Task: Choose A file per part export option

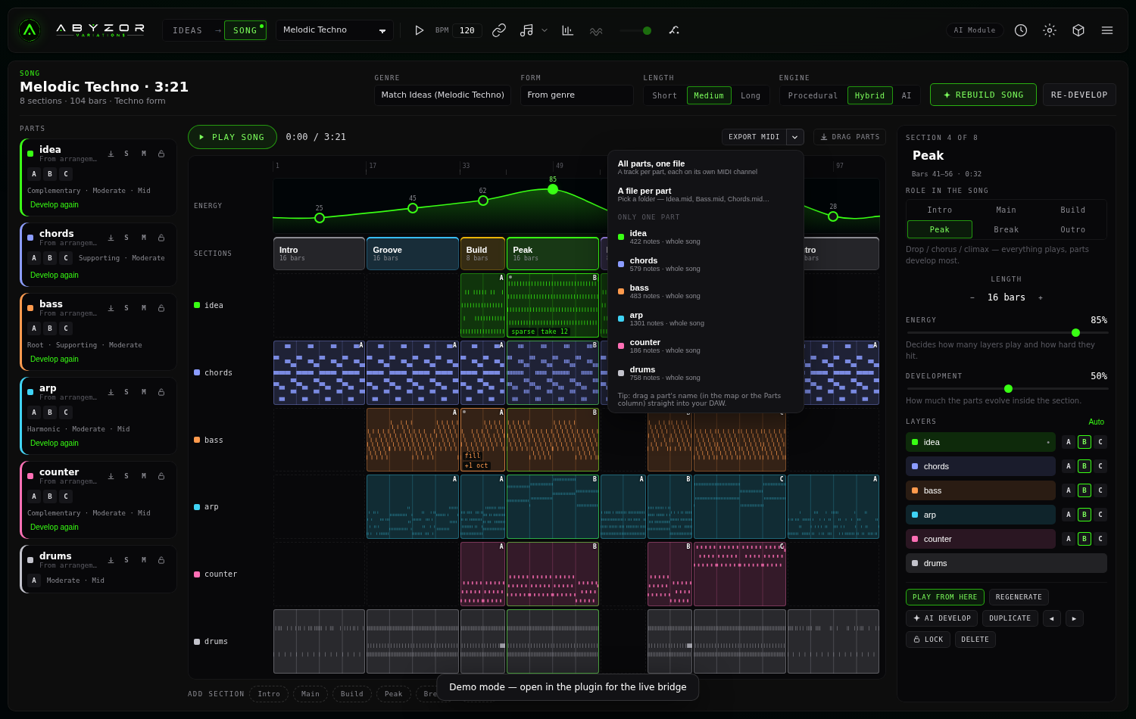Action: click(x=706, y=195)
